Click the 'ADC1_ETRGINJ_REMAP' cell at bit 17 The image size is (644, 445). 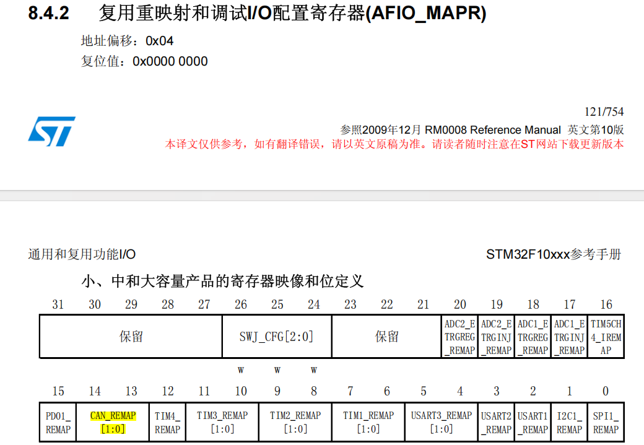click(x=569, y=337)
